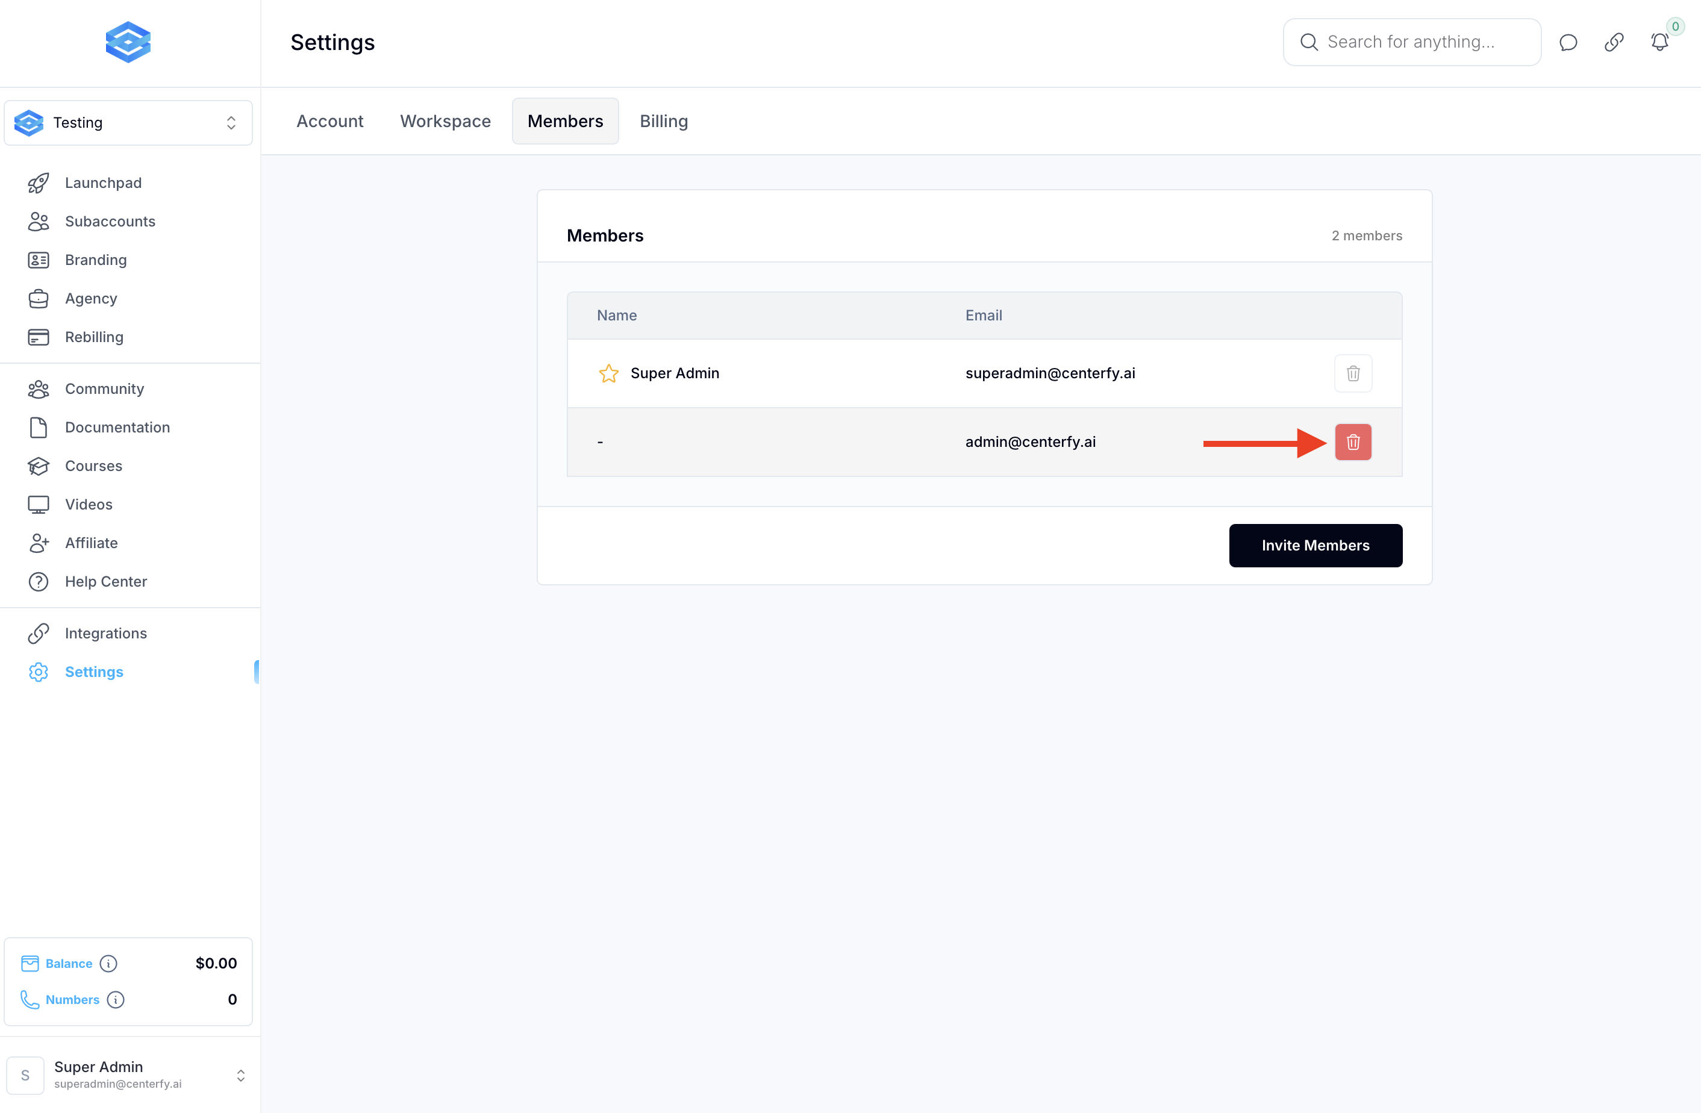Viewport: 1701px width, 1113px height.
Task: Open the chat bubble icon in header
Action: (x=1567, y=42)
